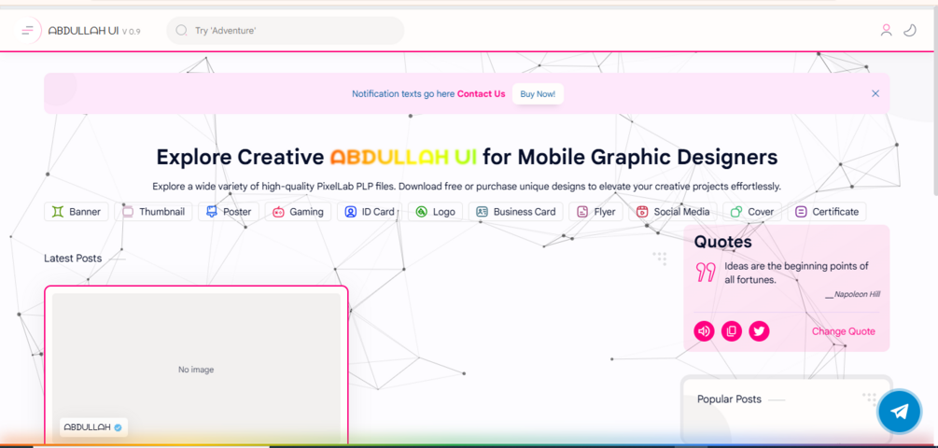Follow the Contact Us link
This screenshot has width=938, height=448.
point(481,94)
